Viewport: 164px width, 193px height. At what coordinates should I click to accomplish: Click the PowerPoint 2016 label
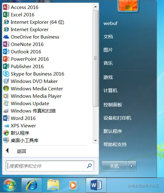(30, 59)
